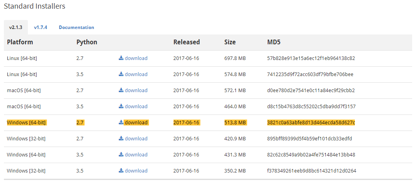This screenshot has width=420, height=187.
Task: Click the MD5 hash starting with 57b828e9
Action: [x=311, y=58]
